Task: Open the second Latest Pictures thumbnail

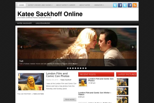Action: [122, 91]
